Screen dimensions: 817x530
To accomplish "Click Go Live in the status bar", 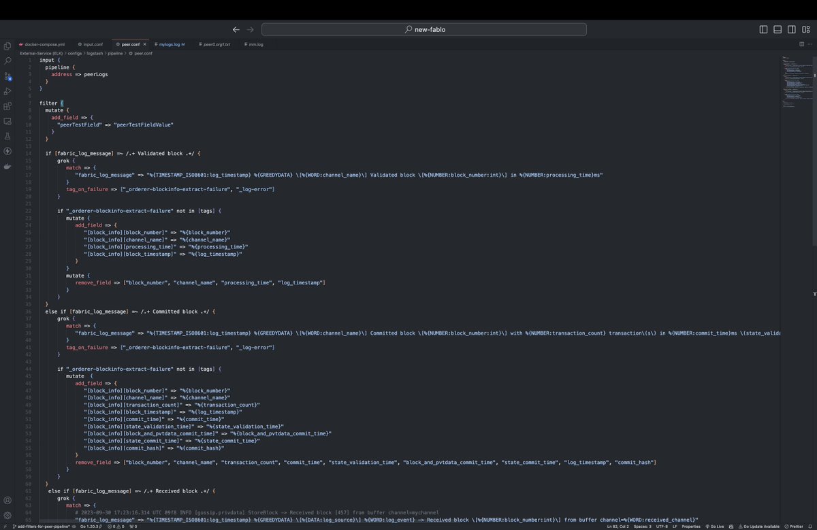I will click(716, 526).
